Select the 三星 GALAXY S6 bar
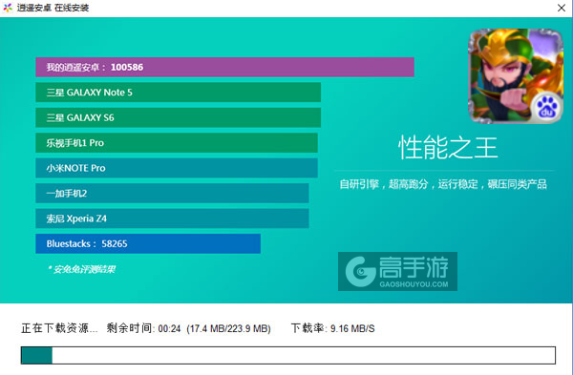The height and width of the screenshot is (375, 573). 178,117
